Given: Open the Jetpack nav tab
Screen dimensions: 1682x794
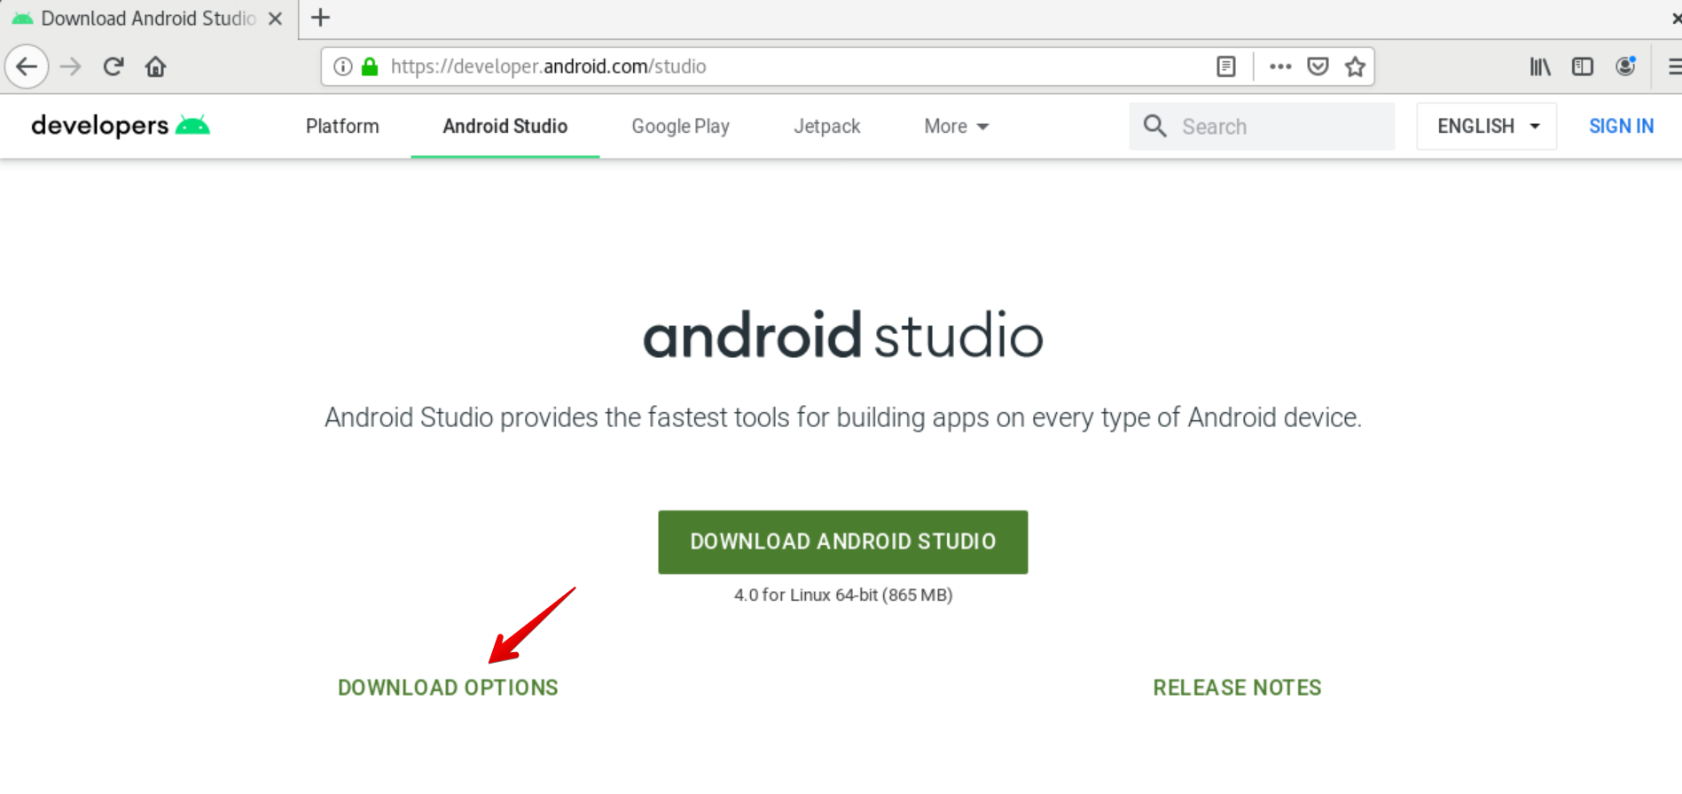Looking at the screenshot, I should click(x=826, y=126).
